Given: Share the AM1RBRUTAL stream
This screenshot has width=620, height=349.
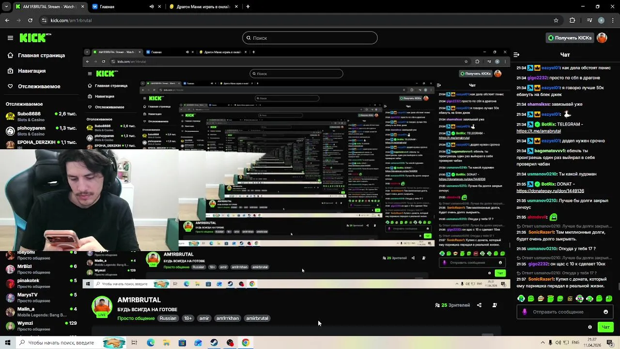Looking at the screenshot, I should tap(479, 305).
